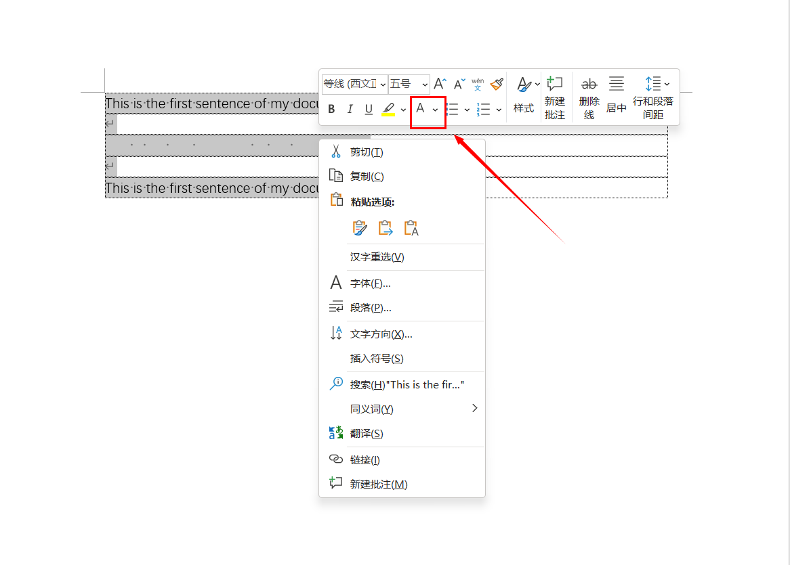Apply numbered list formatting
Viewport: 790px width, 565px height.
(x=484, y=109)
